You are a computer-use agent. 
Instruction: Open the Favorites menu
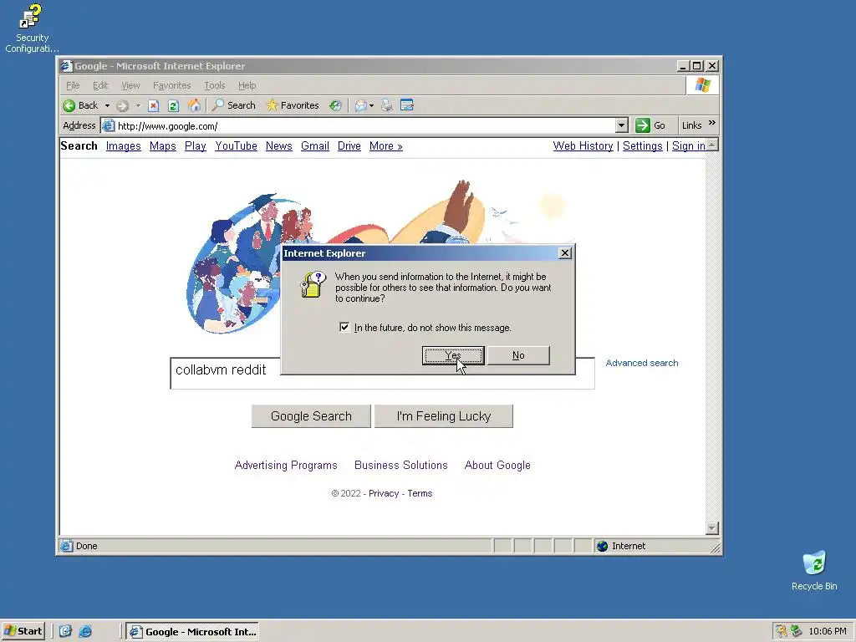pos(172,86)
